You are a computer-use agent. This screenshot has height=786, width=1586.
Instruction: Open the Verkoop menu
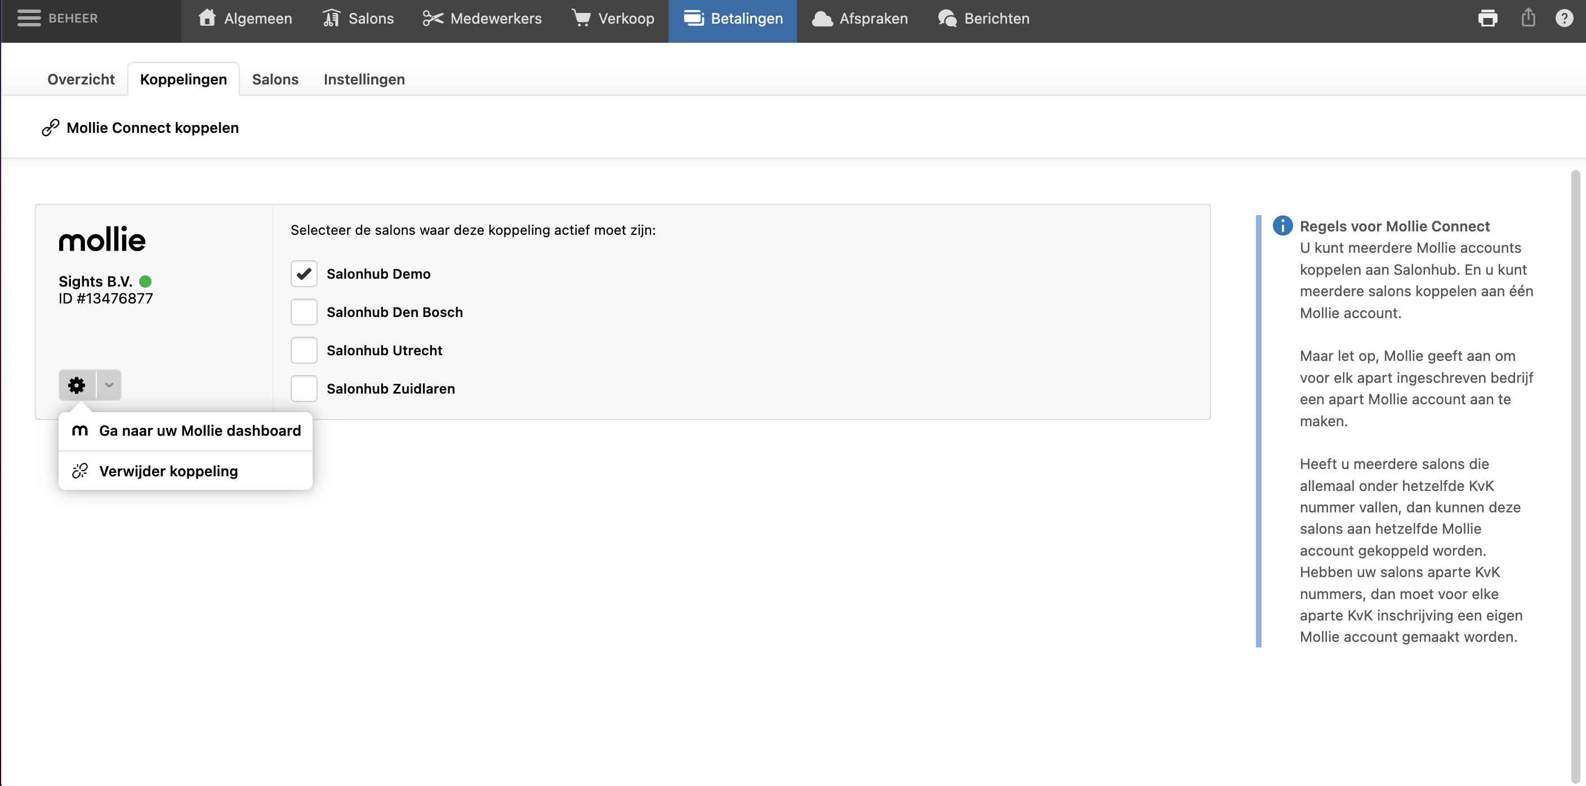613,19
